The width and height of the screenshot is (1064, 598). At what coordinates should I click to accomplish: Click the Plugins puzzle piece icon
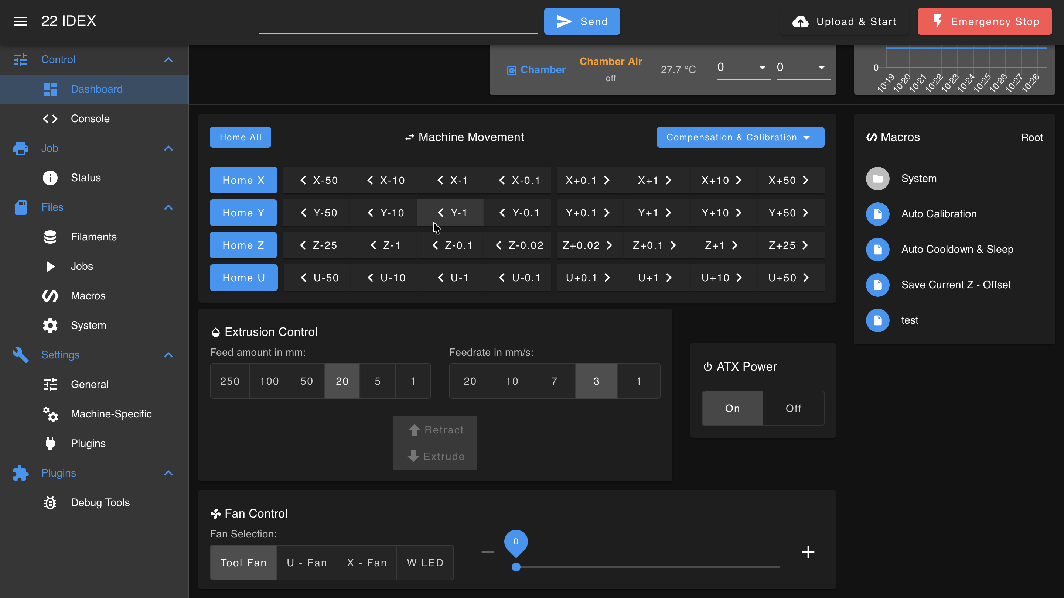point(21,473)
